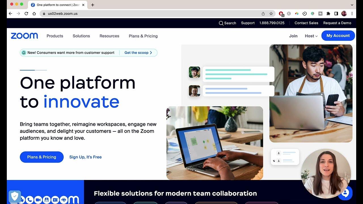Viewport: 363px width, 204px height.
Task: Click the Zoom logo
Action: coord(24,36)
